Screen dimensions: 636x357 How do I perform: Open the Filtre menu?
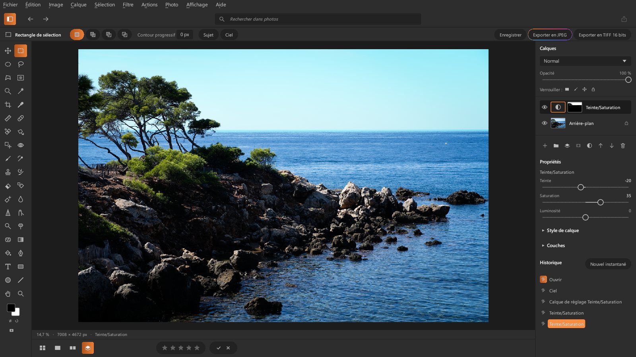[x=128, y=5]
